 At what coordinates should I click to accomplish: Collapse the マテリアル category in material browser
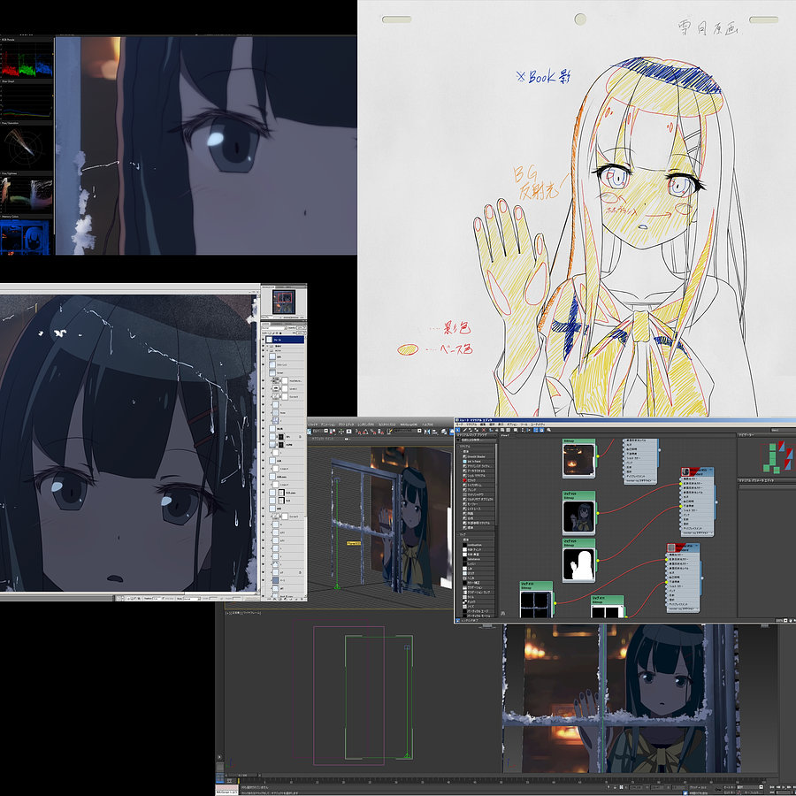pyautogui.click(x=463, y=446)
